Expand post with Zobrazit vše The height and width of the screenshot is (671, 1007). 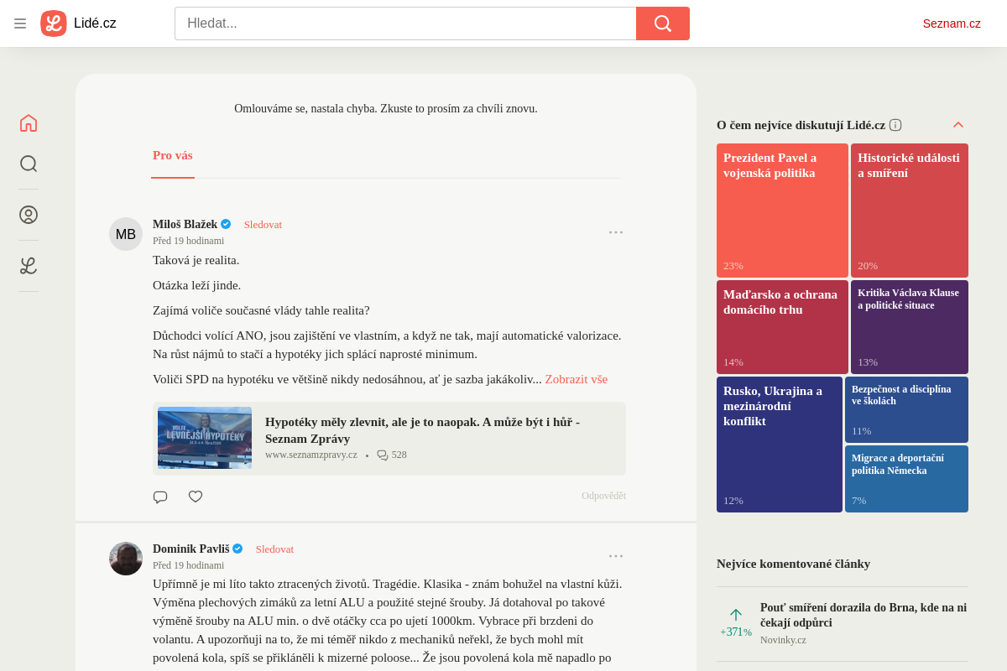pos(577,379)
